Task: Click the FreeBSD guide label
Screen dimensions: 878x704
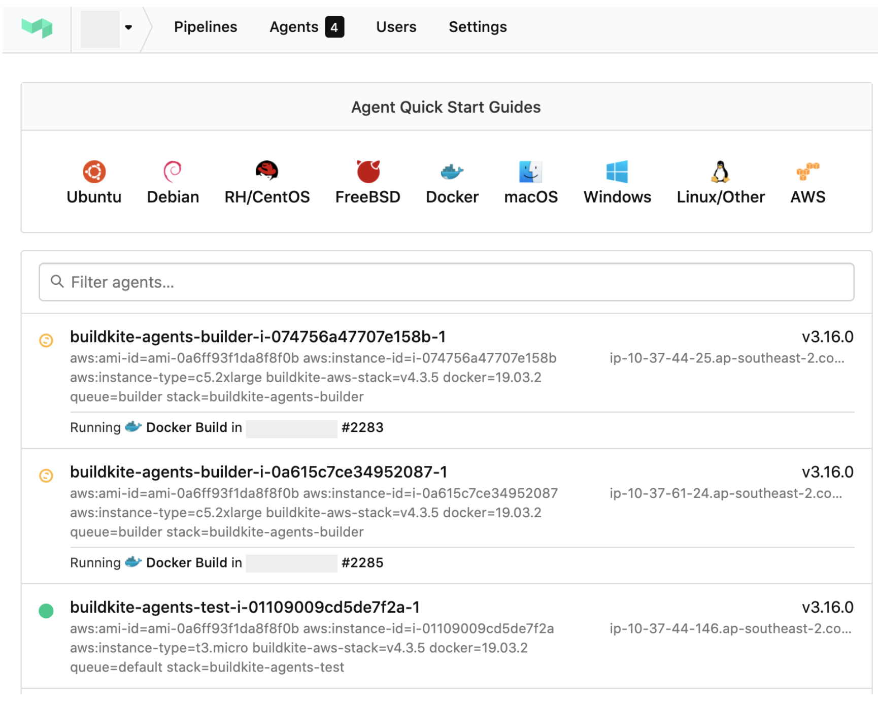Action: pos(368,197)
